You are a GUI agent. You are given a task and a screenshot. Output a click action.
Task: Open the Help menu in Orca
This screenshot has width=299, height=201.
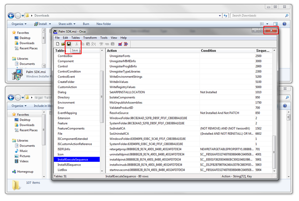coord(123,38)
